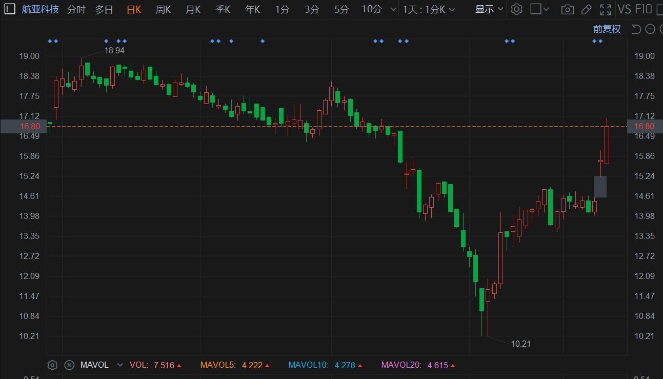663x379 pixels.
Task: Select the pencil drawing tool
Action: tap(586, 9)
